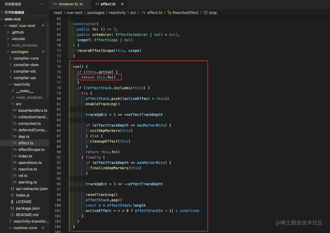The image size is (330, 233).
Task: Click the vue-next breadcrumb segment
Action: pos(75,13)
